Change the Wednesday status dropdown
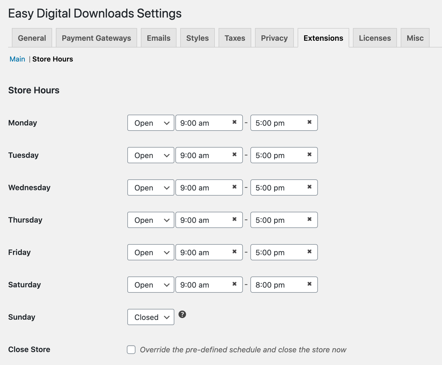Screen dimensions: 442x365 (151, 188)
